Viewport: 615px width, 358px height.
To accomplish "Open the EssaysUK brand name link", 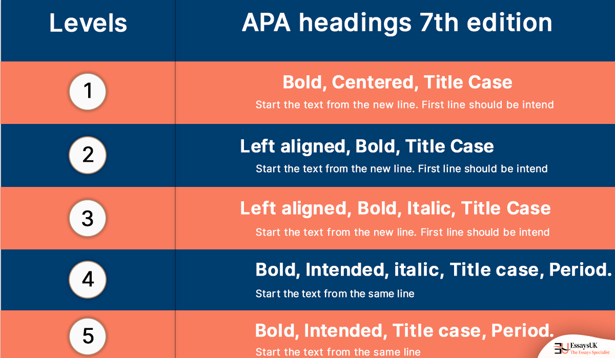I will [584, 345].
